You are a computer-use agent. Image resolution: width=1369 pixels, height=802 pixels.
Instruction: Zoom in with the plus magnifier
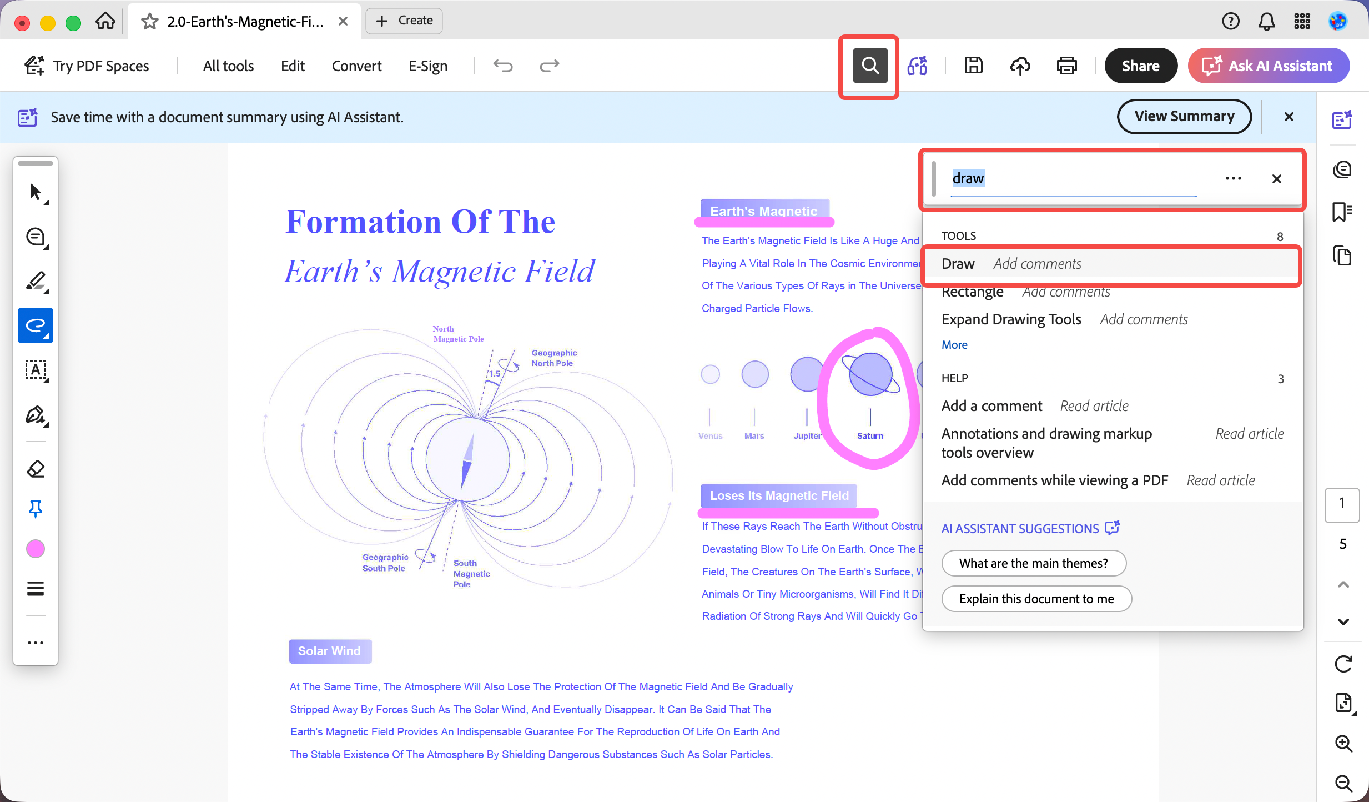[x=1343, y=743]
